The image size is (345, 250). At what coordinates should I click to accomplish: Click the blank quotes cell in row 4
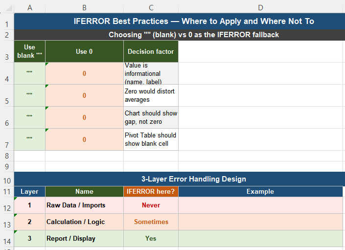[x=30, y=73]
